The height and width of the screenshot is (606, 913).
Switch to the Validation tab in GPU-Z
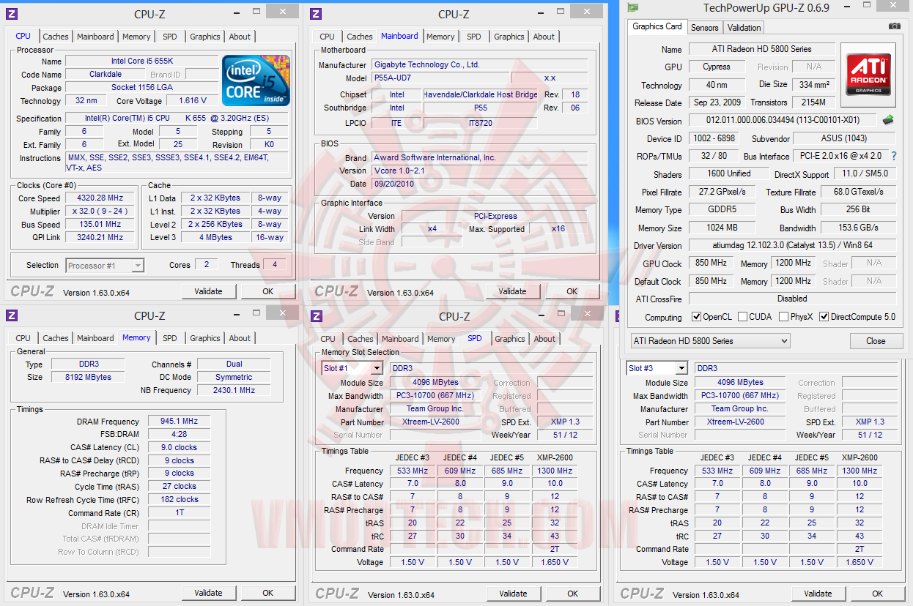(744, 28)
